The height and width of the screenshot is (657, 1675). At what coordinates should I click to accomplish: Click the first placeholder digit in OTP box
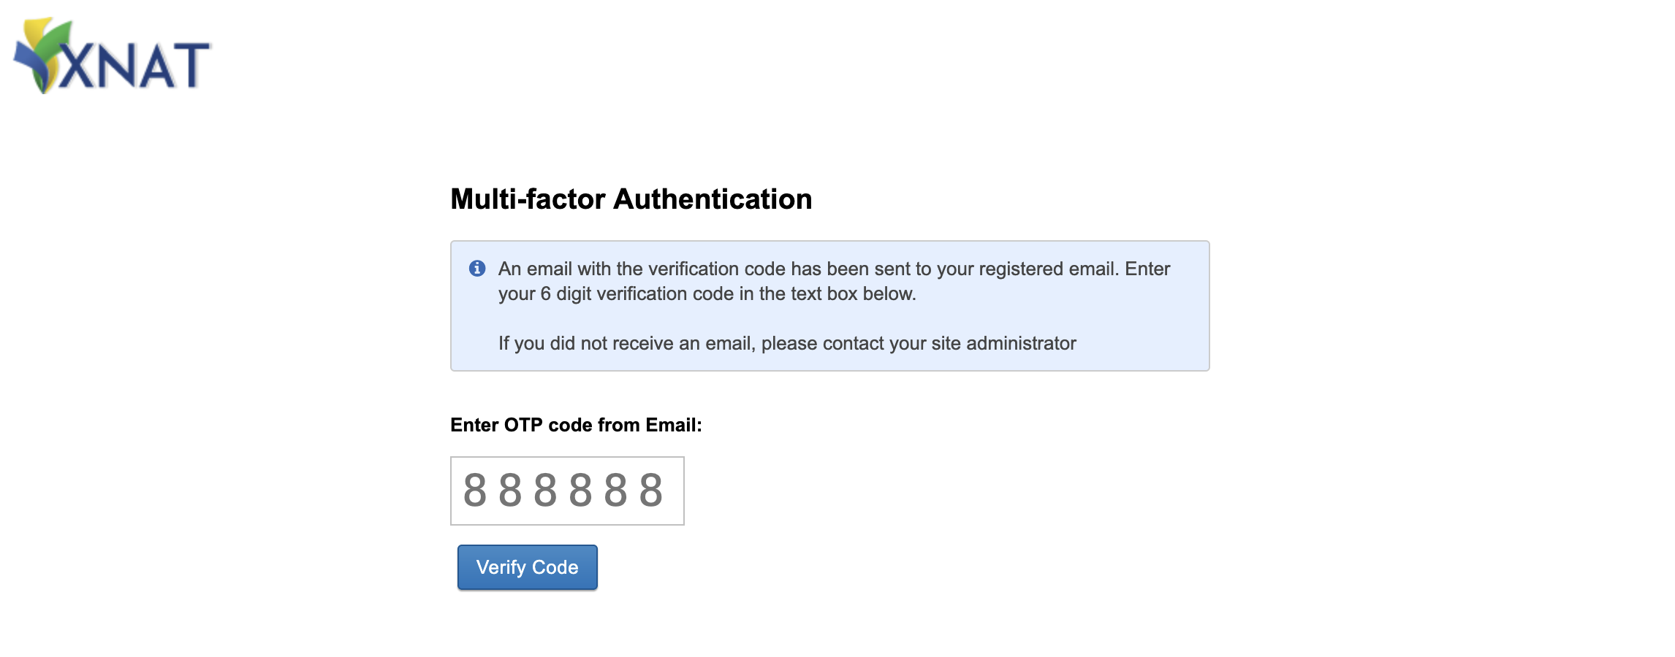point(475,491)
